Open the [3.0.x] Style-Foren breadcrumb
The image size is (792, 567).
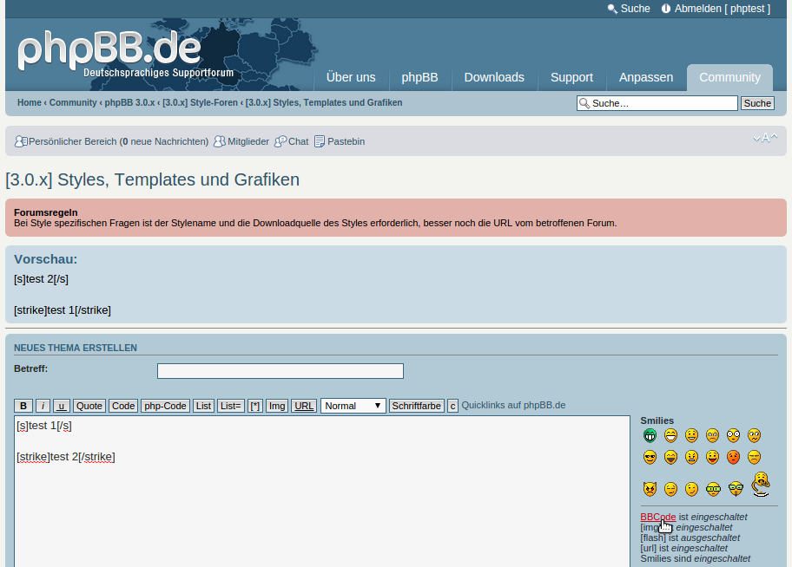pyautogui.click(x=200, y=102)
